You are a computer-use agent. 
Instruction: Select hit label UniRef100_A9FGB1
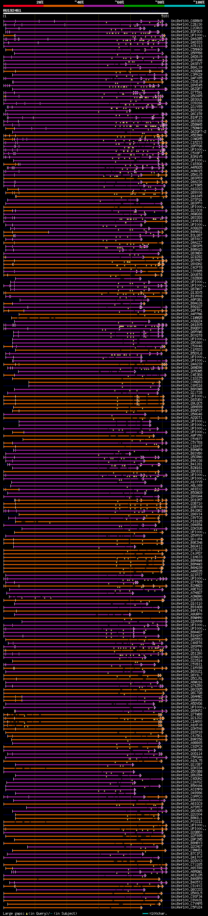pos(187,300)
